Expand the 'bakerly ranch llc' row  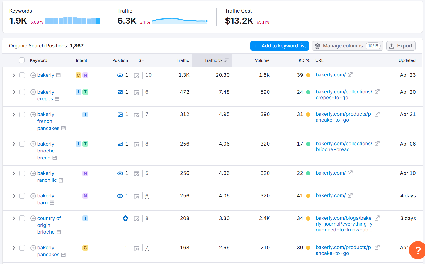(x=14, y=173)
